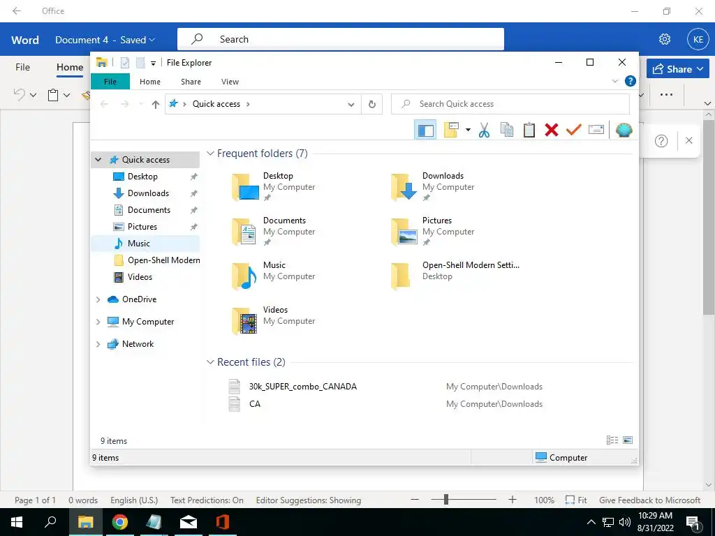Image resolution: width=715 pixels, height=536 pixels.
Task: Click in the Search Quick access field
Action: coord(510,104)
